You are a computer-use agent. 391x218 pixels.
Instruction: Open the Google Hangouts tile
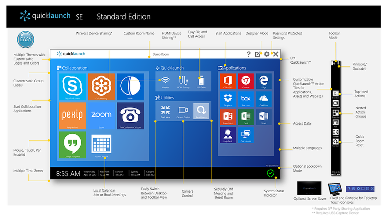pyautogui.click(x=72, y=145)
